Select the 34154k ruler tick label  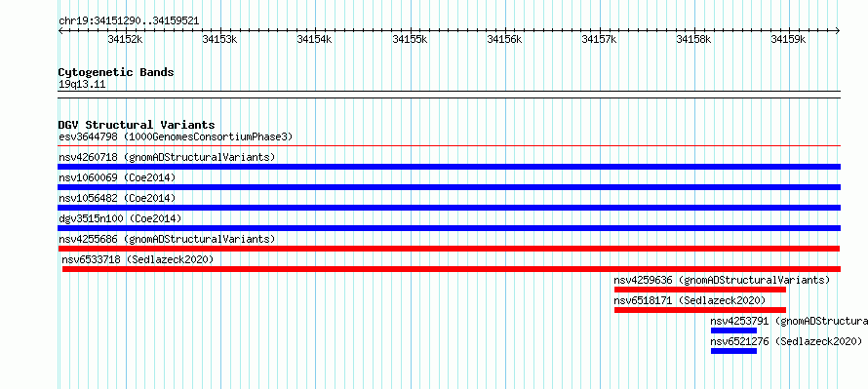point(315,39)
